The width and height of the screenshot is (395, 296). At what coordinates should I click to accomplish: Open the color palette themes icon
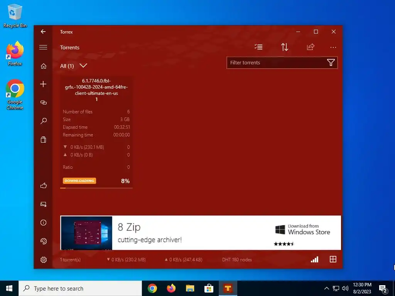[x=43, y=241]
